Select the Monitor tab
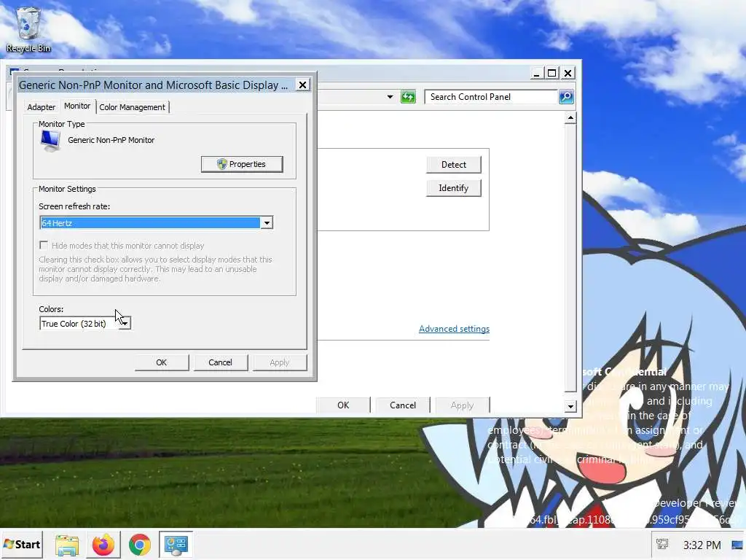 [x=77, y=106]
